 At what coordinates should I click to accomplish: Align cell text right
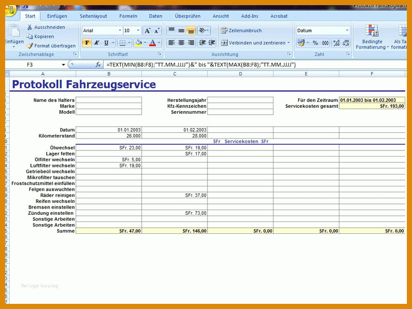pyautogui.click(x=191, y=43)
